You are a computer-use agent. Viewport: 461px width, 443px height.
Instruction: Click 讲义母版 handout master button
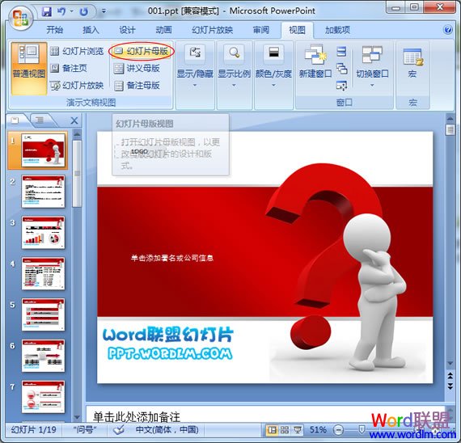pyautogui.click(x=137, y=69)
